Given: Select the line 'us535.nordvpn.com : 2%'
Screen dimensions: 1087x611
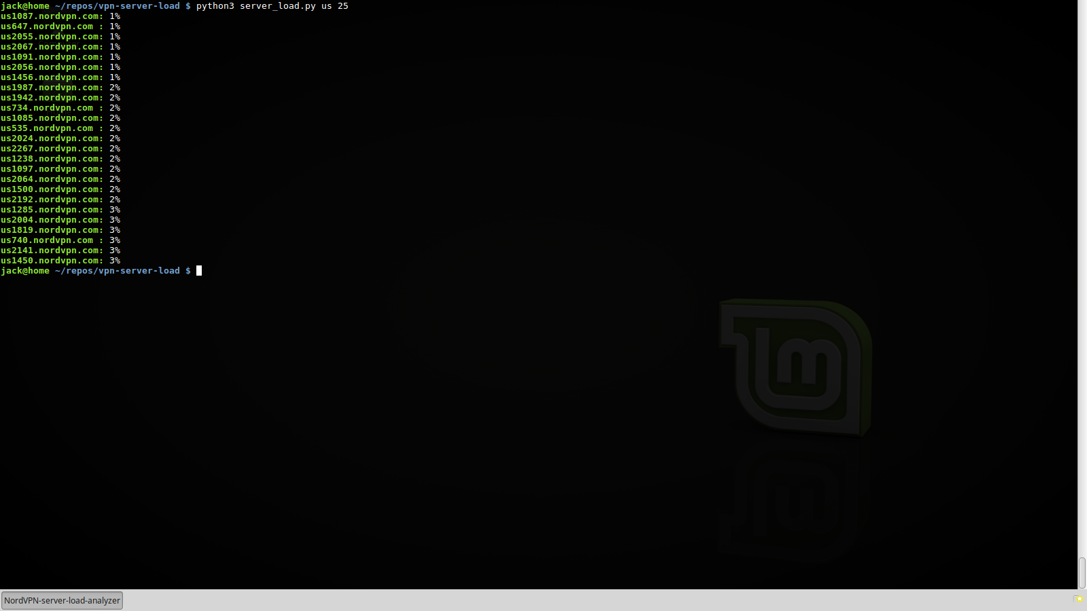Looking at the screenshot, I should click(60, 128).
